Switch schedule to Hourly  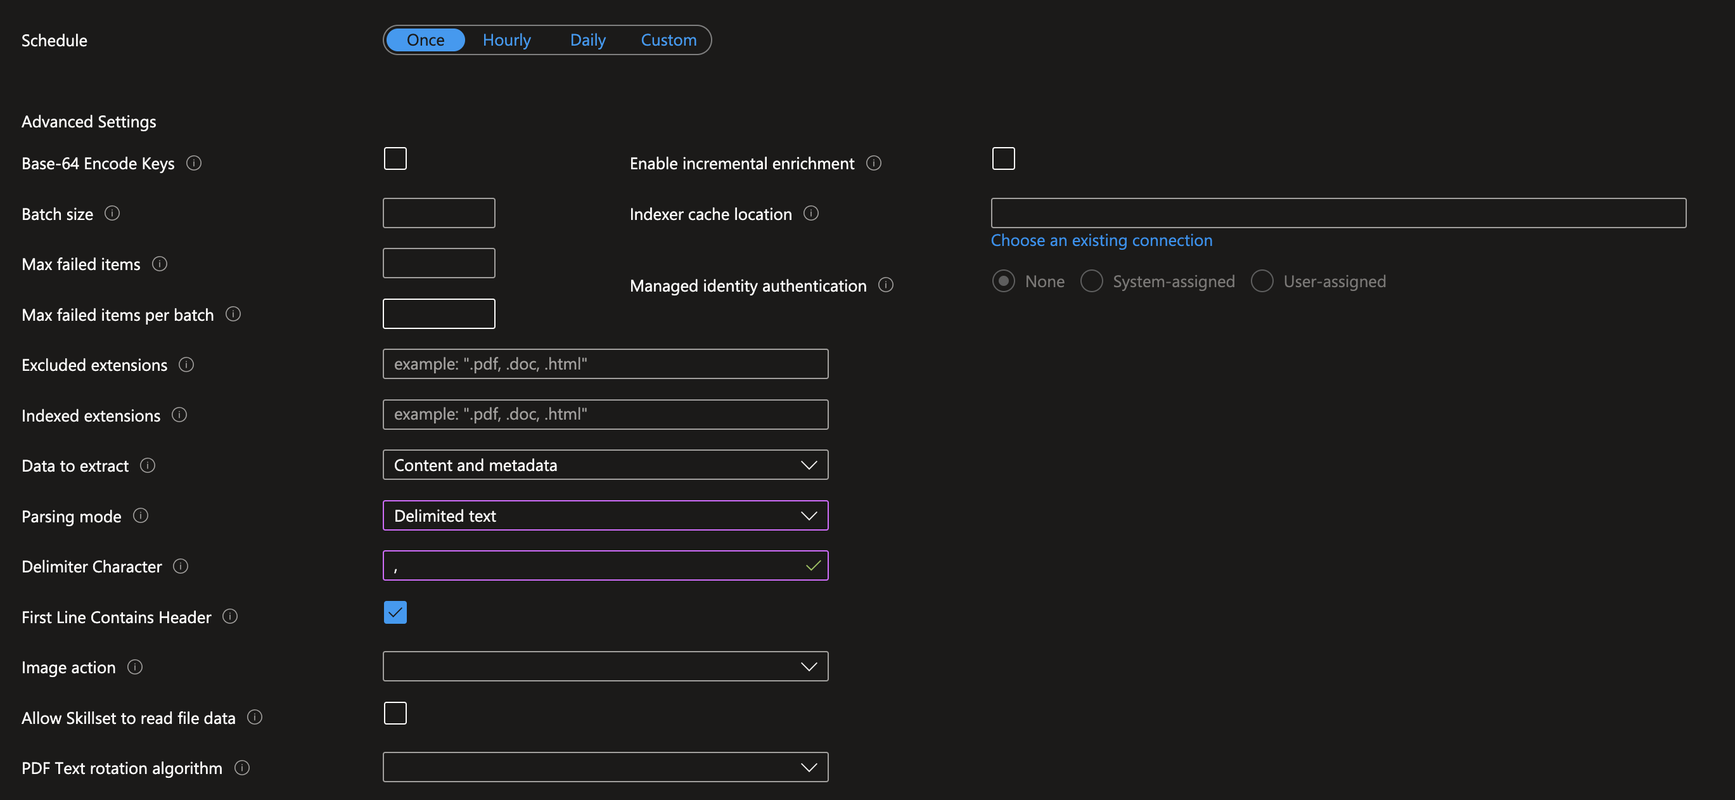click(x=506, y=40)
